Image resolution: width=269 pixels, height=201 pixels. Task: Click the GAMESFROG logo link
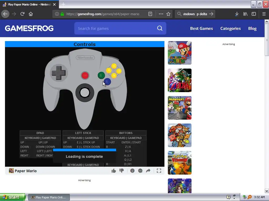[x=29, y=28]
